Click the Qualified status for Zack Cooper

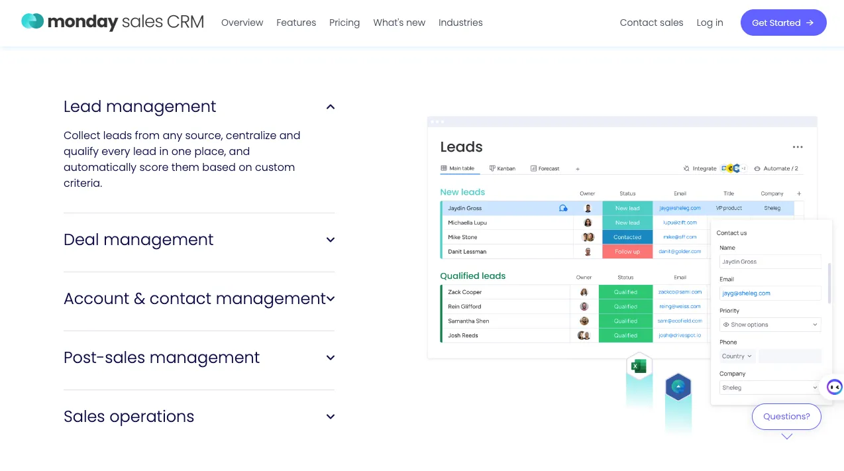pyautogui.click(x=625, y=292)
